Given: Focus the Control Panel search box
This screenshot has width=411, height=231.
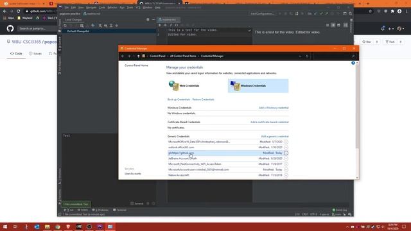Looking at the screenshot, I should [335, 56].
